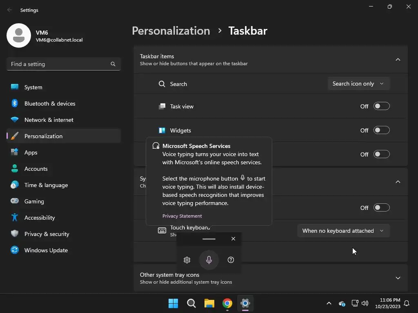The height and width of the screenshot is (313, 418).
Task: Open Accessibility settings category
Action: (64, 218)
